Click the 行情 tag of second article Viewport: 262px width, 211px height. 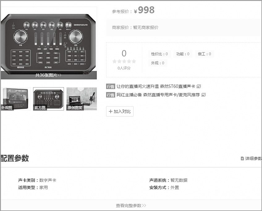110,95
